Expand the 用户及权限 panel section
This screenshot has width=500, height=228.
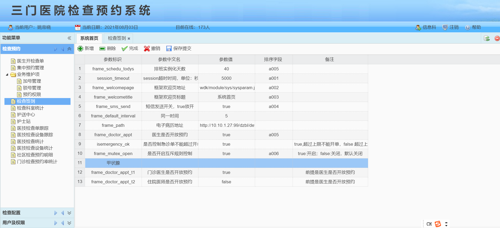click(x=69, y=223)
